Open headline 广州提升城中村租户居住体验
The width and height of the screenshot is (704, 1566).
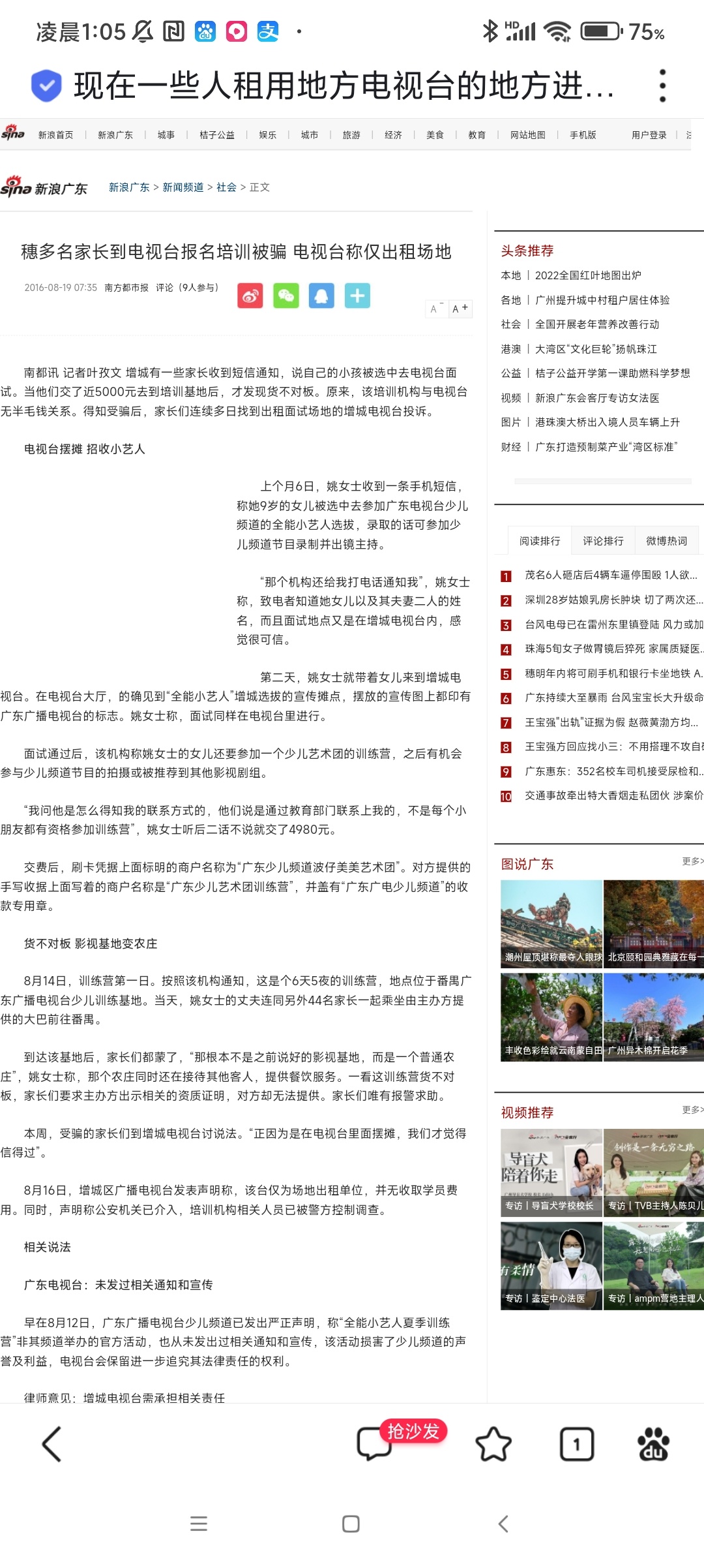pyautogui.click(x=602, y=300)
